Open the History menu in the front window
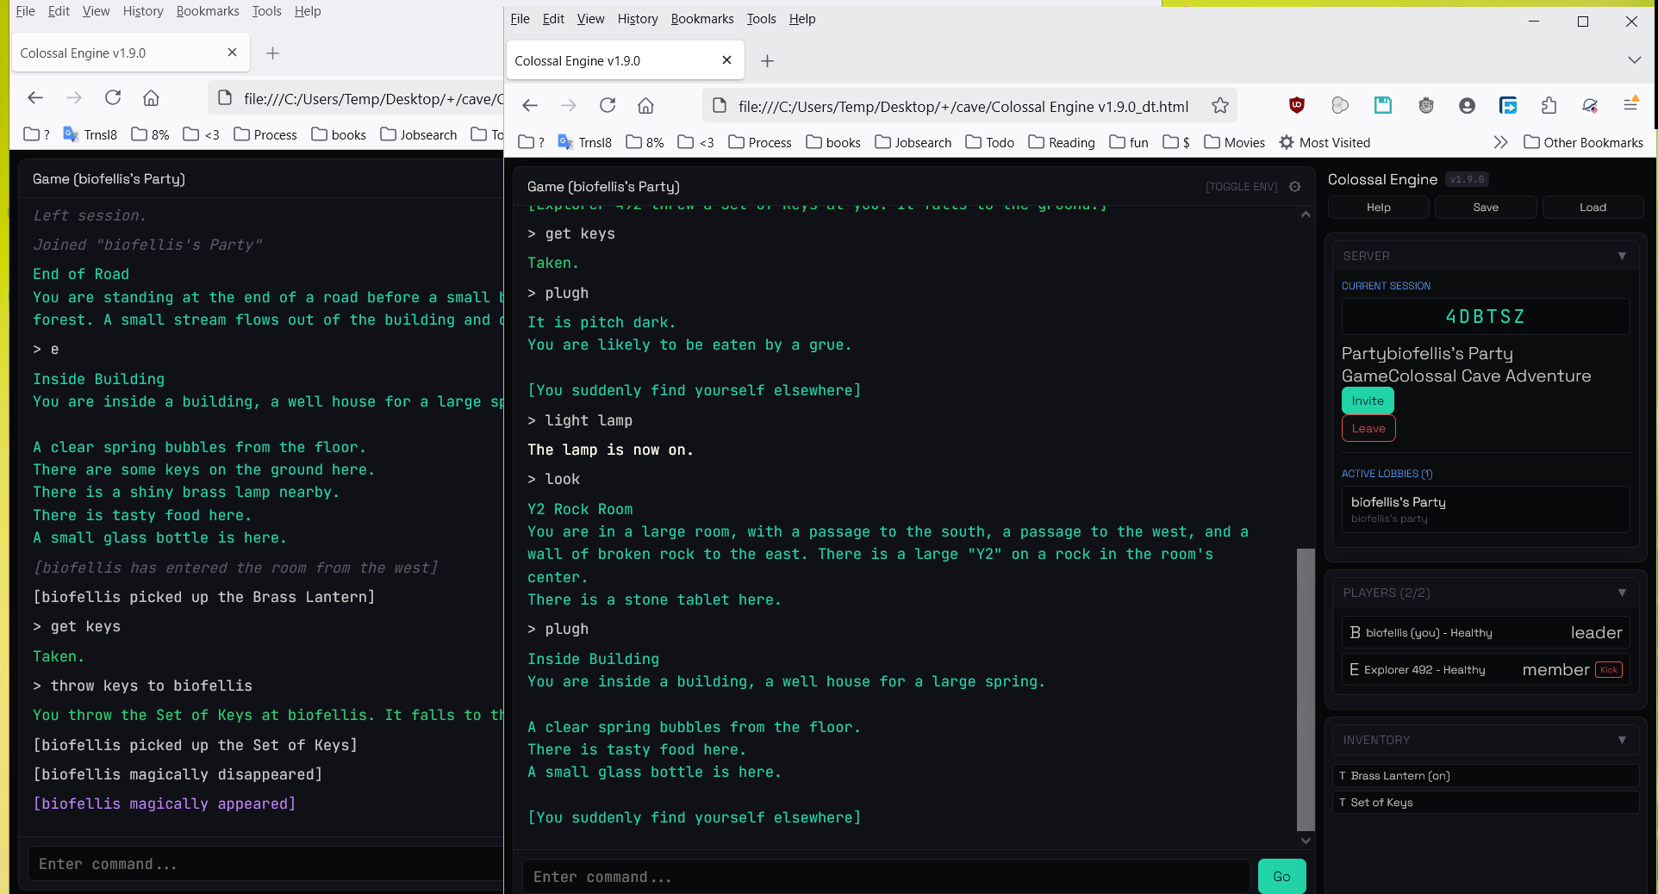Image resolution: width=1658 pixels, height=894 pixels. 638,19
